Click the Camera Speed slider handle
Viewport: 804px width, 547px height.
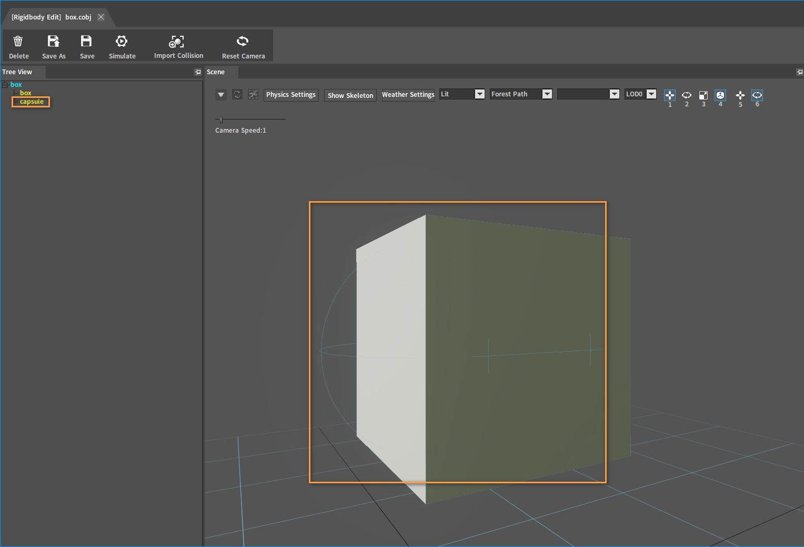pos(221,120)
